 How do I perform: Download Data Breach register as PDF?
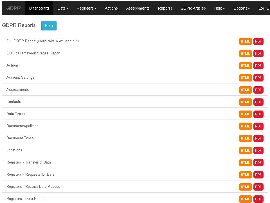click(x=258, y=199)
